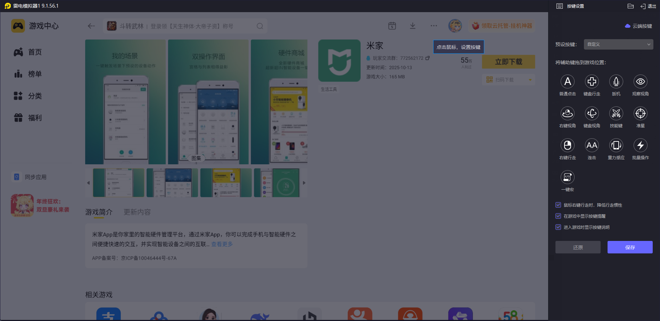Open the three-dot more menu
The image size is (660, 321).
point(434,26)
